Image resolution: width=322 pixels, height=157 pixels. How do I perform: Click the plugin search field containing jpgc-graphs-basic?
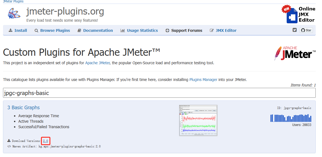(x=159, y=93)
